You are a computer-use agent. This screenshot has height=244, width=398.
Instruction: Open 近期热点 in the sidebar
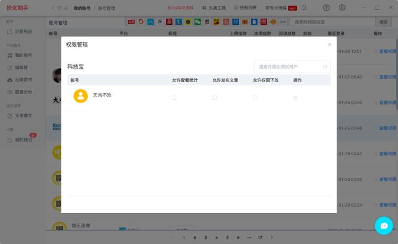[20, 31]
